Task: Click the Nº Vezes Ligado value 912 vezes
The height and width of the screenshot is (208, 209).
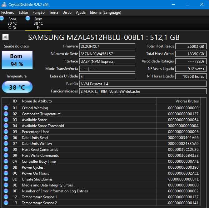Action: click(x=191, y=69)
